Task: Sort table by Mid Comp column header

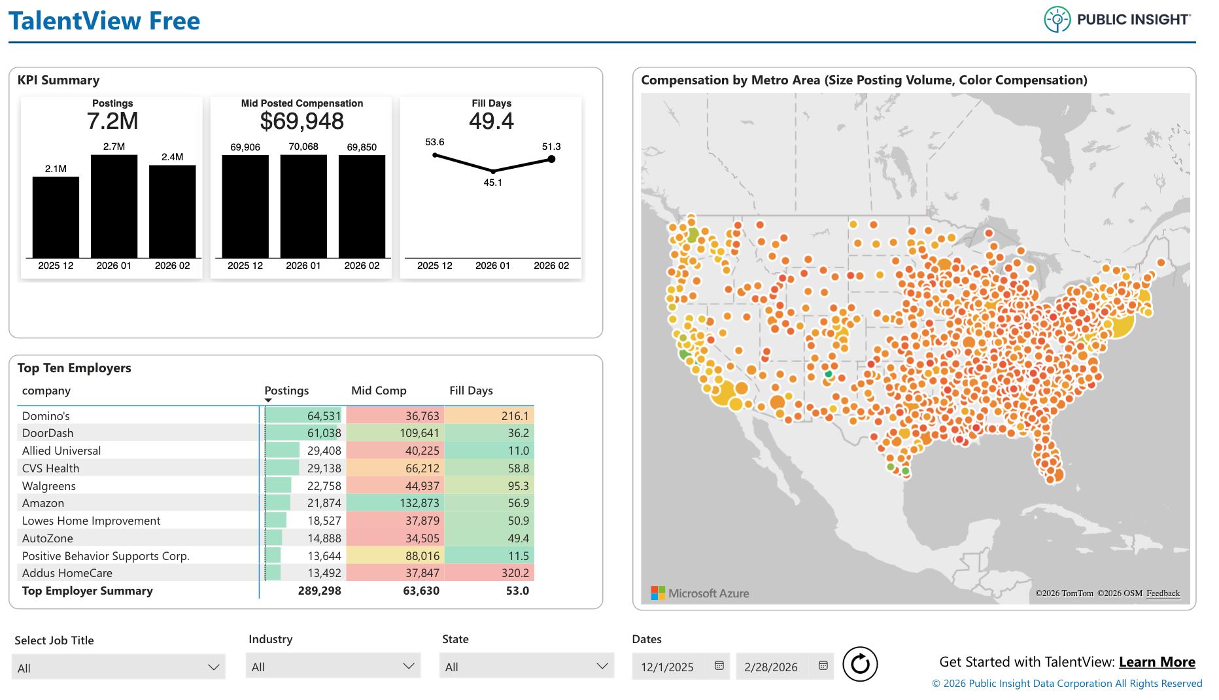Action: click(x=379, y=391)
